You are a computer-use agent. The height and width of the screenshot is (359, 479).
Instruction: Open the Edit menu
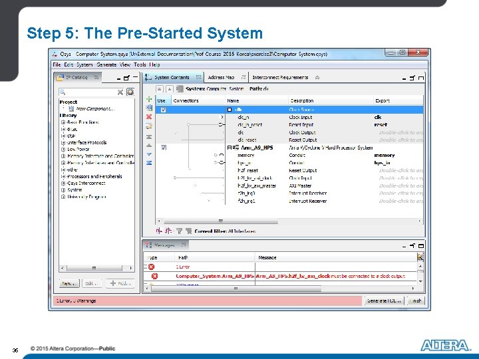[69, 64]
